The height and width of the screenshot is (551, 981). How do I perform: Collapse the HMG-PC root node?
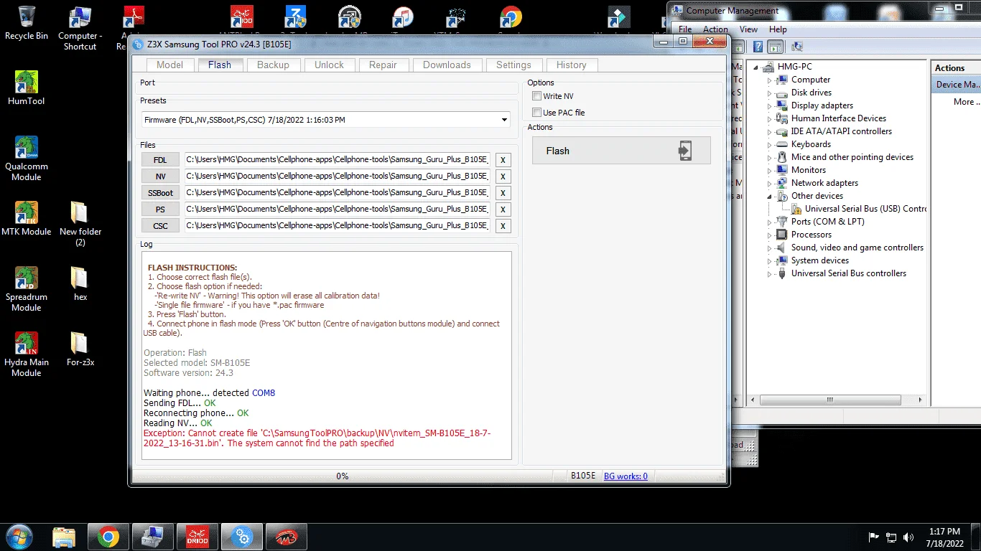(755, 67)
